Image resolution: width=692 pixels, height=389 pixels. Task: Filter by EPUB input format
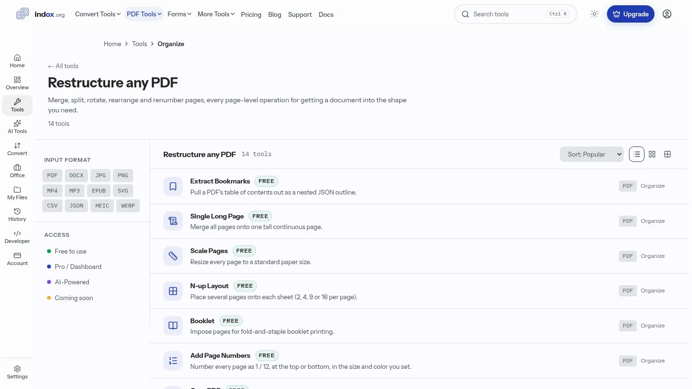[99, 191]
